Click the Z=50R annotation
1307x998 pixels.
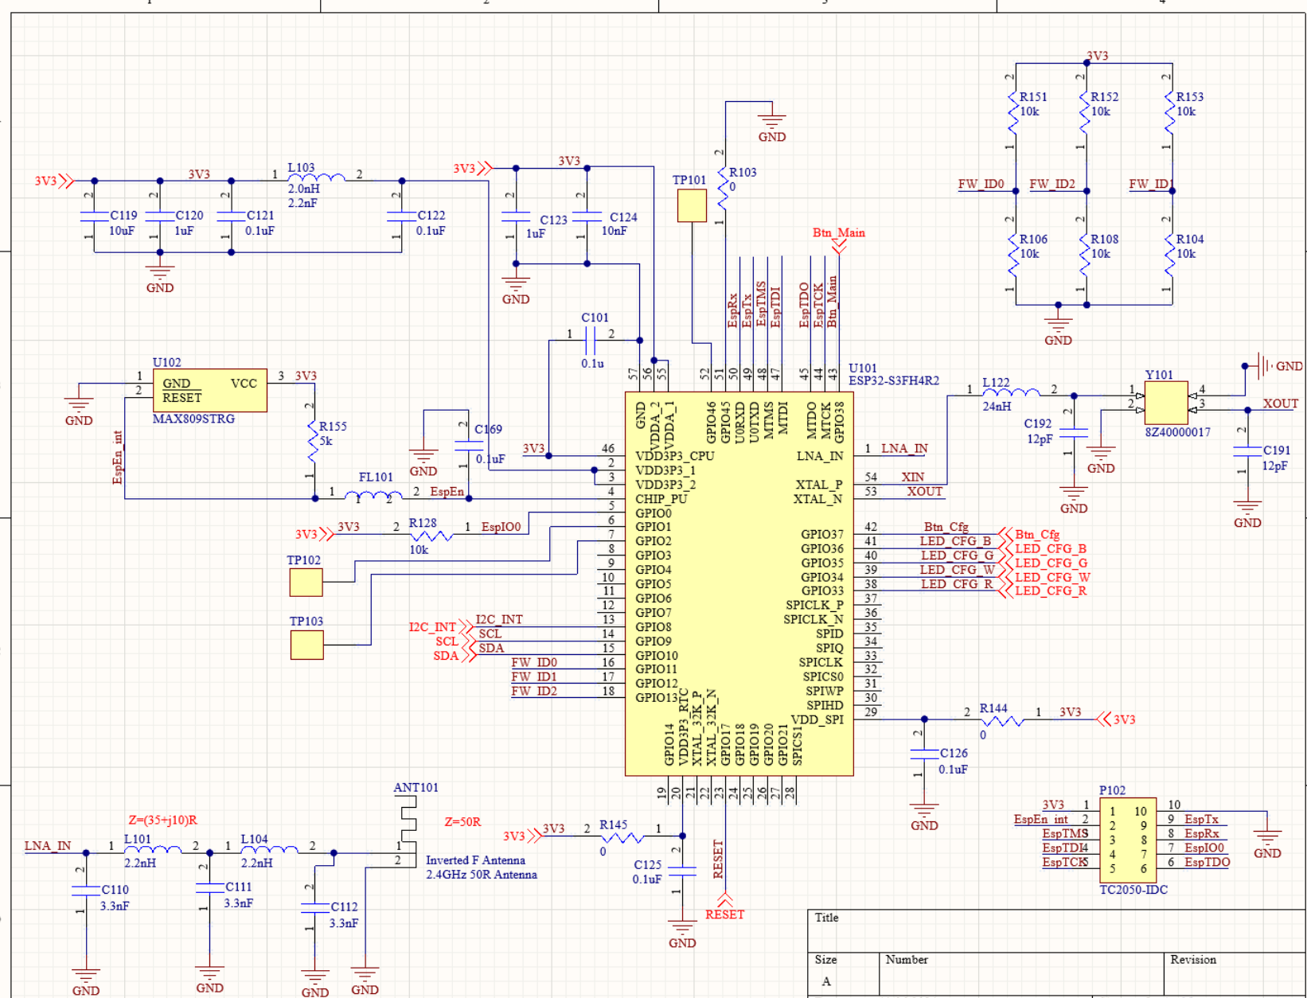click(462, 821)
